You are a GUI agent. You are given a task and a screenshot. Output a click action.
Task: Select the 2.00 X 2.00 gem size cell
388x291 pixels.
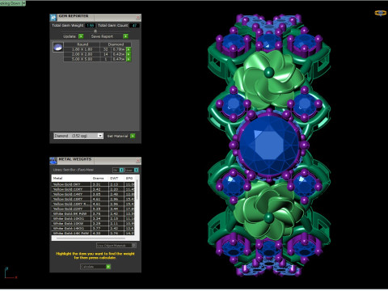[82, 54]
